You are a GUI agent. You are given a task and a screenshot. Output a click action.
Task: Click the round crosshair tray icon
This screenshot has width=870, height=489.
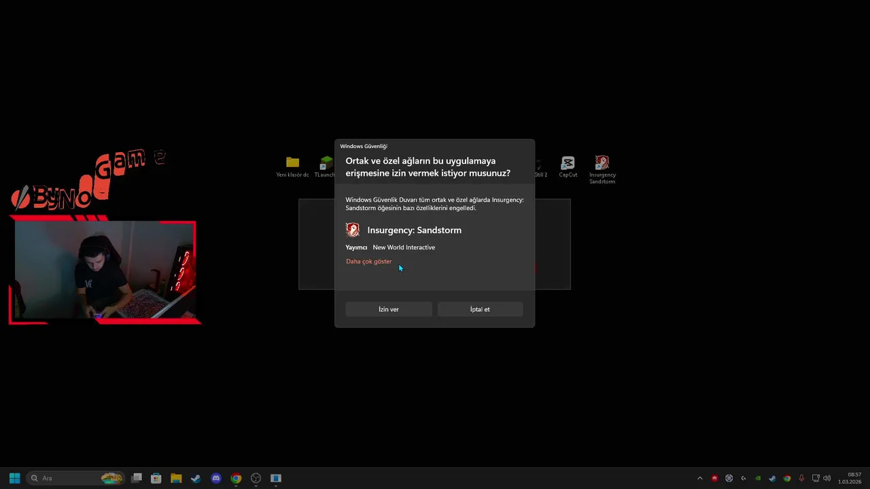coord(729,478)
